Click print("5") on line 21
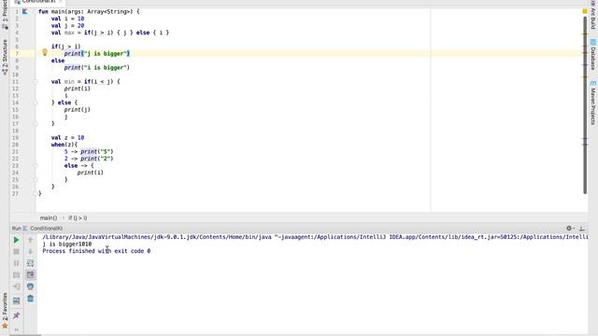 click(97, 151)
